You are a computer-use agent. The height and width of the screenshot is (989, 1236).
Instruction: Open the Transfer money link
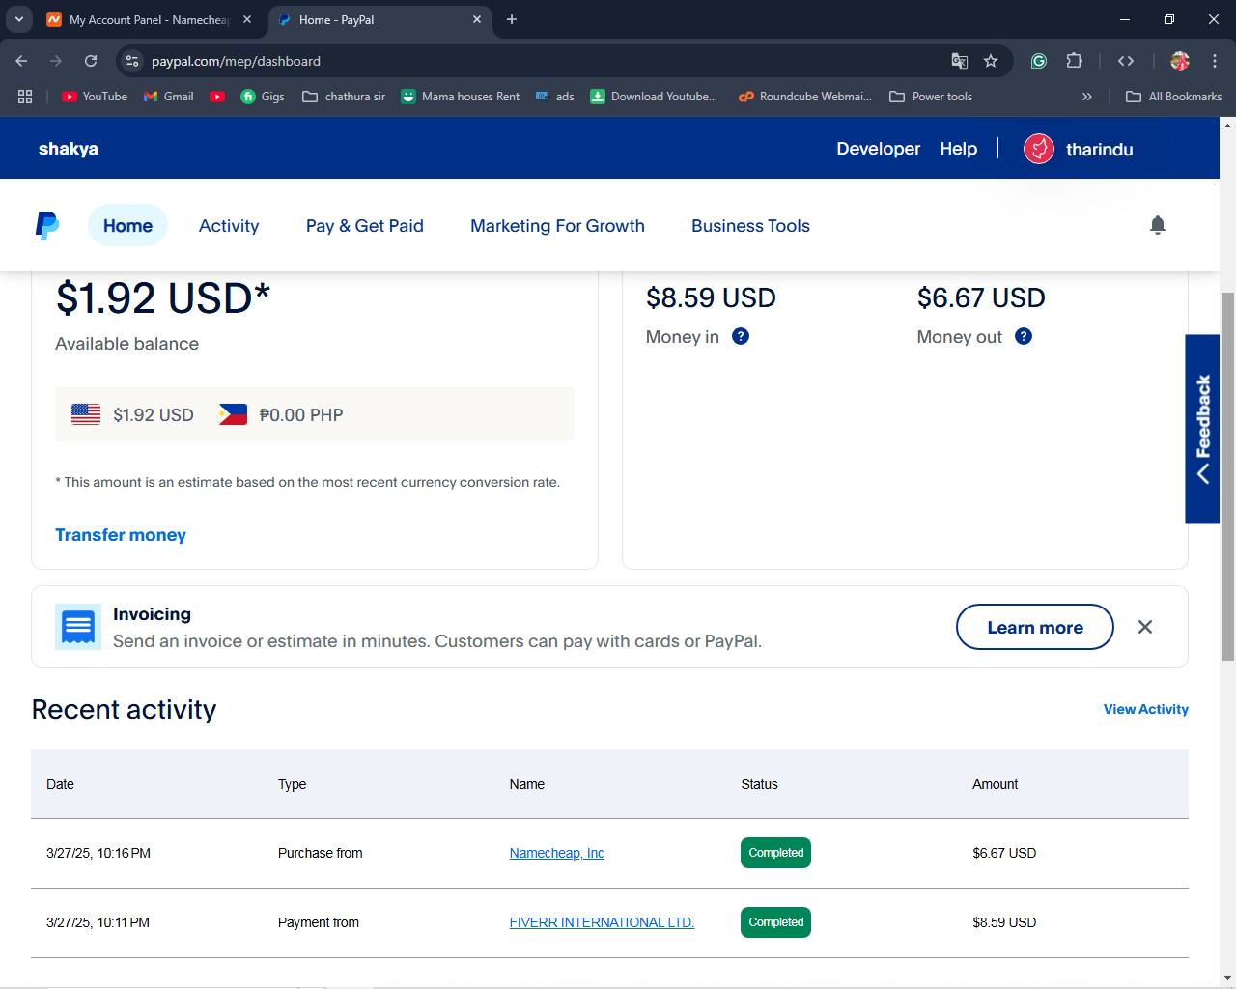coord(121,535)
